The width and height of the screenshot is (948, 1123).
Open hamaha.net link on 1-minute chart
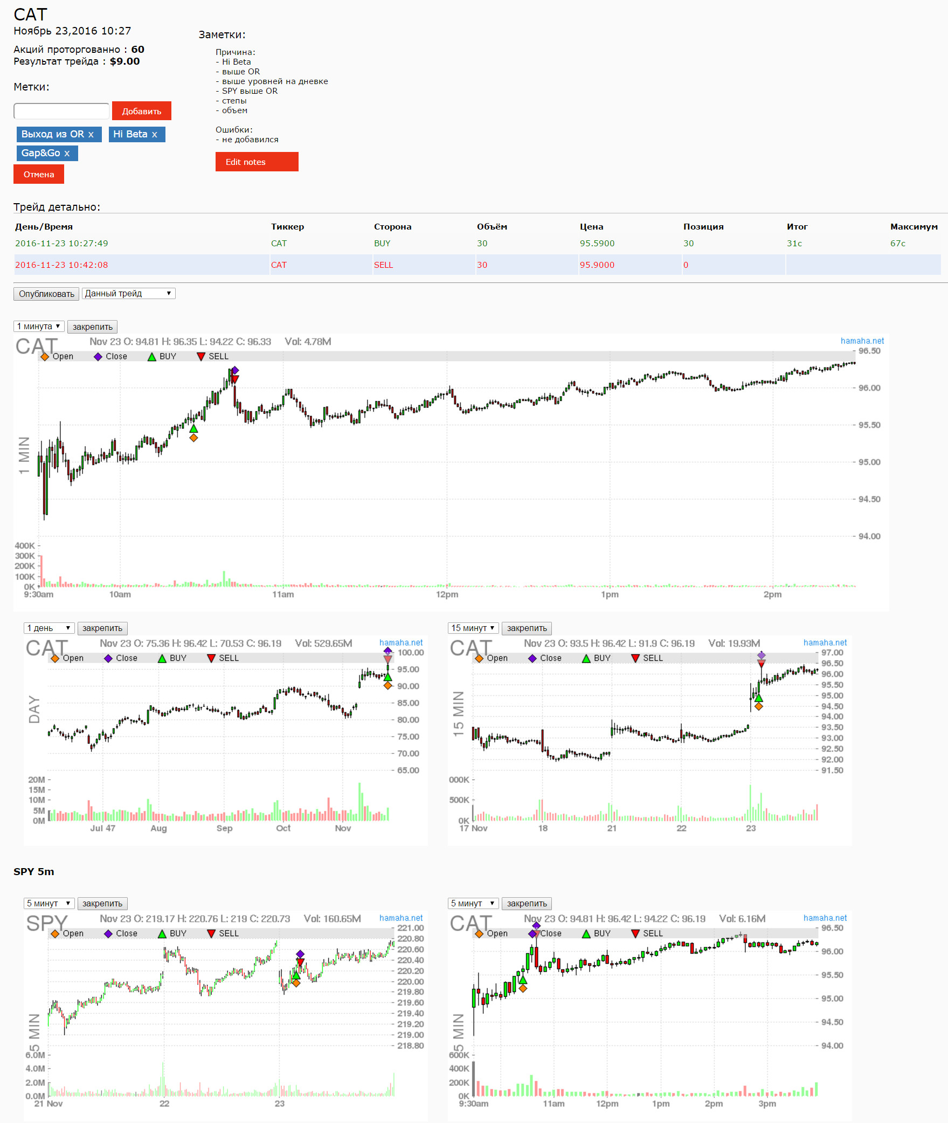tap(862, 341)
